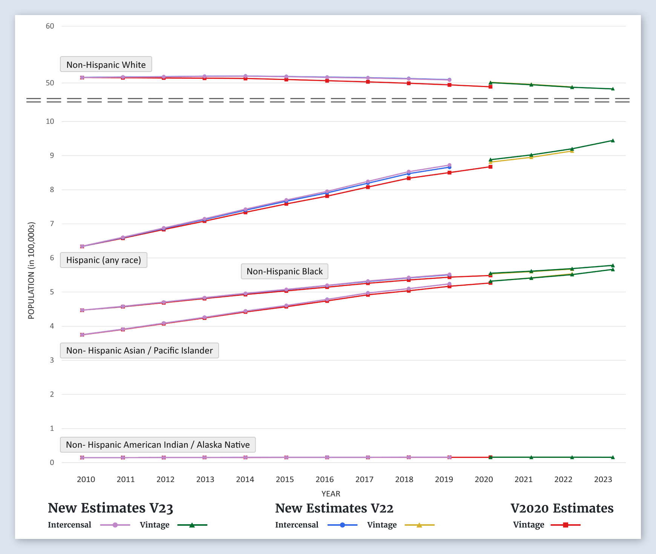The image size is (656, 554).
Task: Select the 2023 Non-Hispanic White green triangle point
Action: (x=613, y=89)
